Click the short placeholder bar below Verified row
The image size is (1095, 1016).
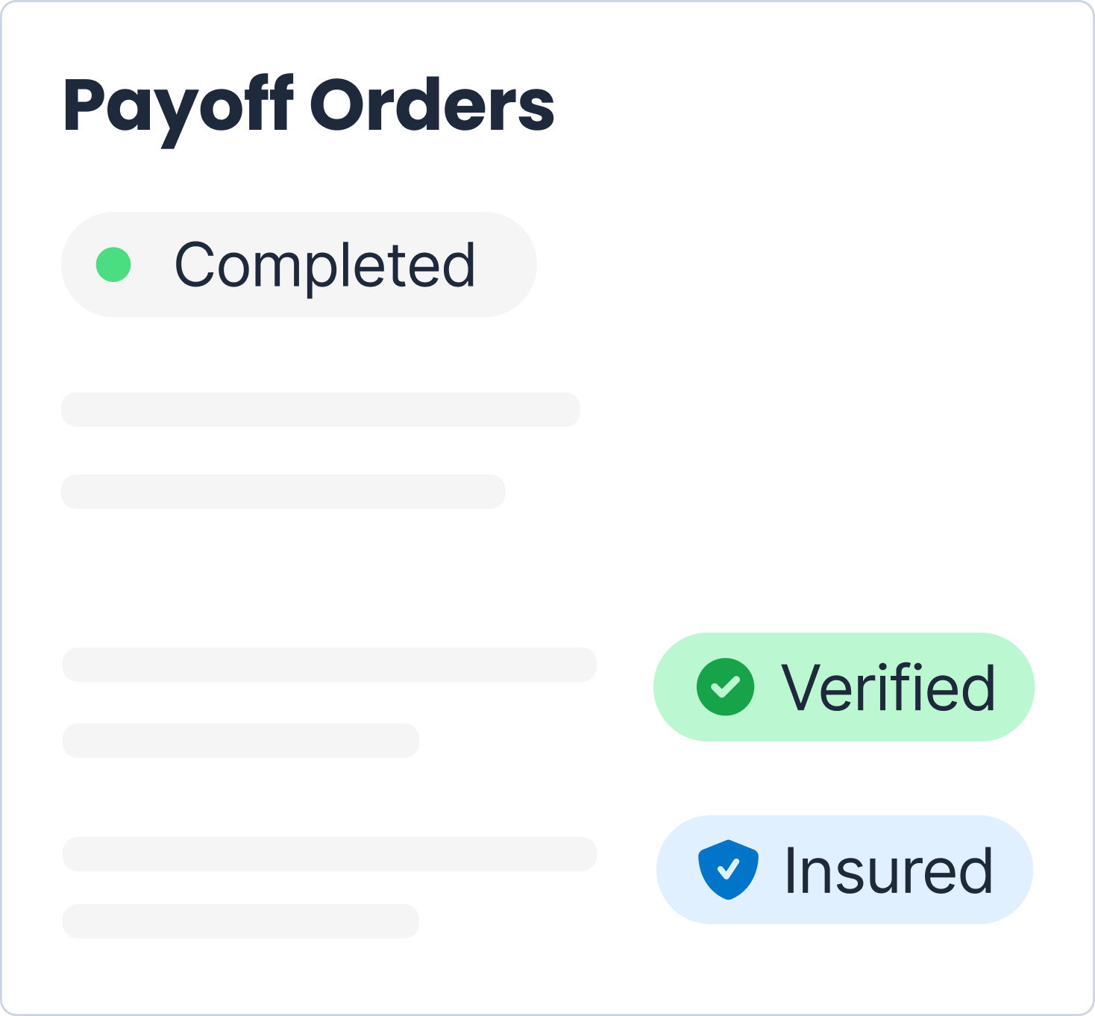tap(241, 741)
